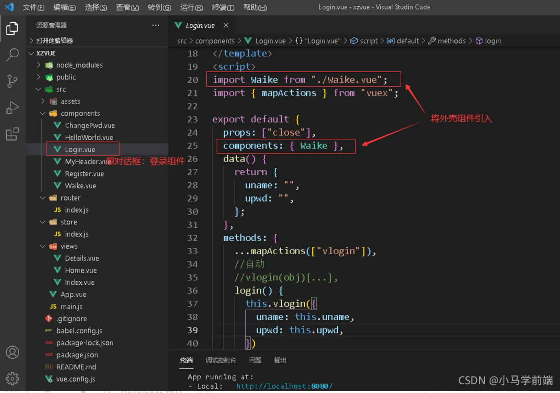
Task: Open the 查看(V) menu
Action: coord(127,7)
